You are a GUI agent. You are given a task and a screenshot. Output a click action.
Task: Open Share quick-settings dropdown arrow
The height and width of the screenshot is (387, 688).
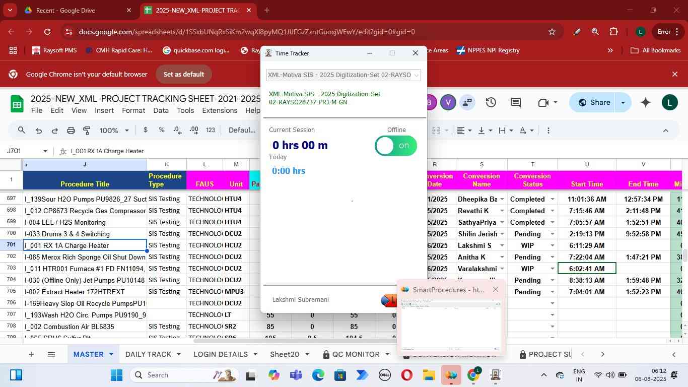coord(623,102)
